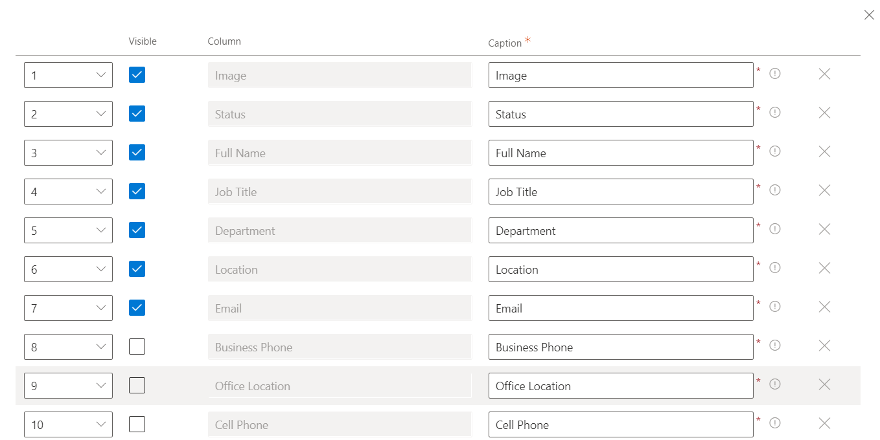This screenshot has width=880, height=440.
Task: Click the disabled Business Phone column field
Action: click(x=340, y=347)
